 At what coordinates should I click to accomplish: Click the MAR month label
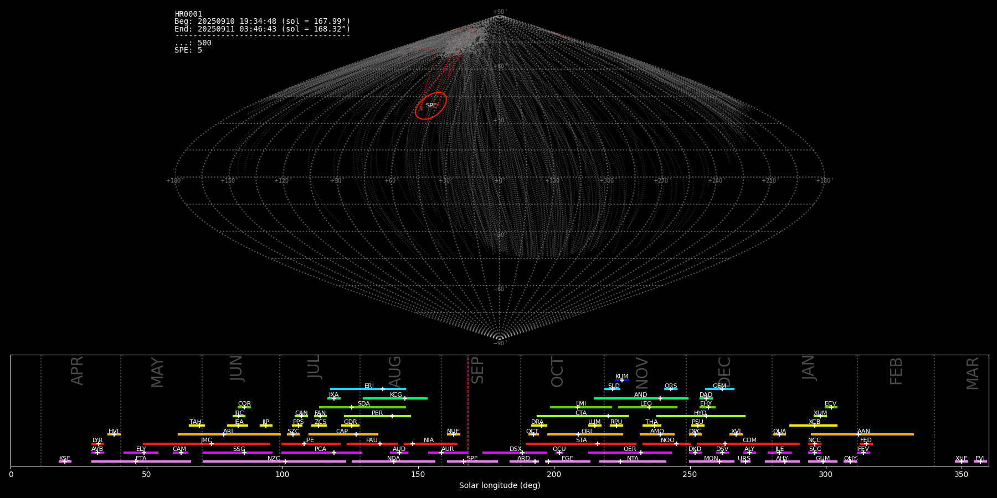[973, 373]
